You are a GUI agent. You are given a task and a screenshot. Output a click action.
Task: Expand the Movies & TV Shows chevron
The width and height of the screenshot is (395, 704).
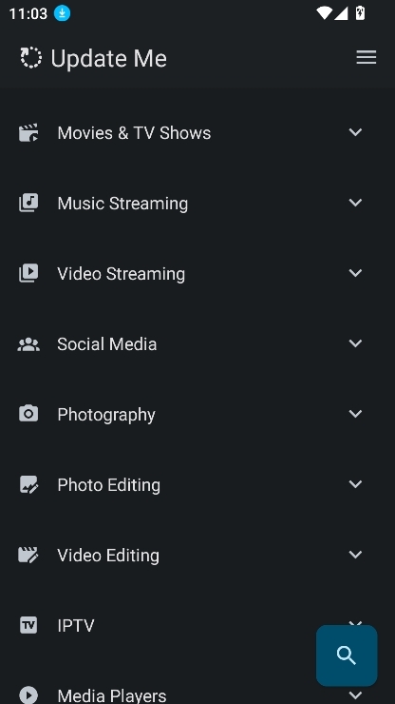355,132
